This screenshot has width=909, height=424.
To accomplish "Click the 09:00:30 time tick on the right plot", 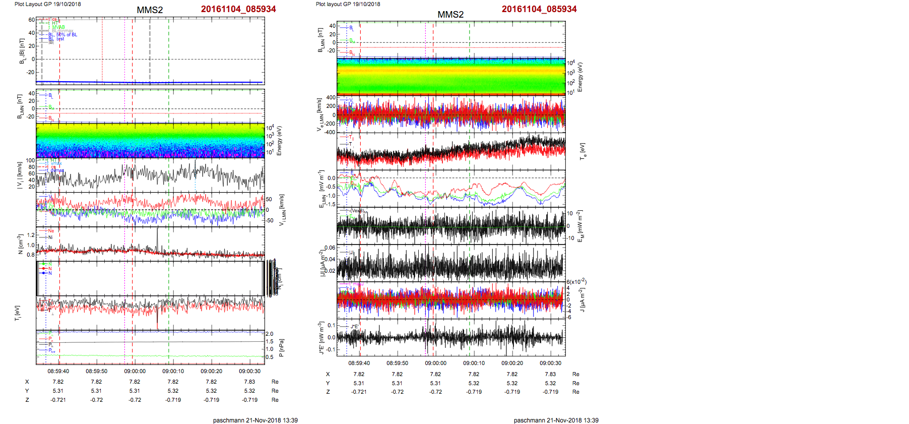I will [550, 363].
